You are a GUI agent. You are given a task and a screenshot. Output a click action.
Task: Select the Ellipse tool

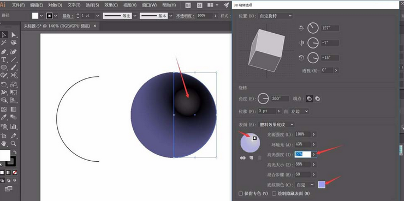click(x=4, y=68)
